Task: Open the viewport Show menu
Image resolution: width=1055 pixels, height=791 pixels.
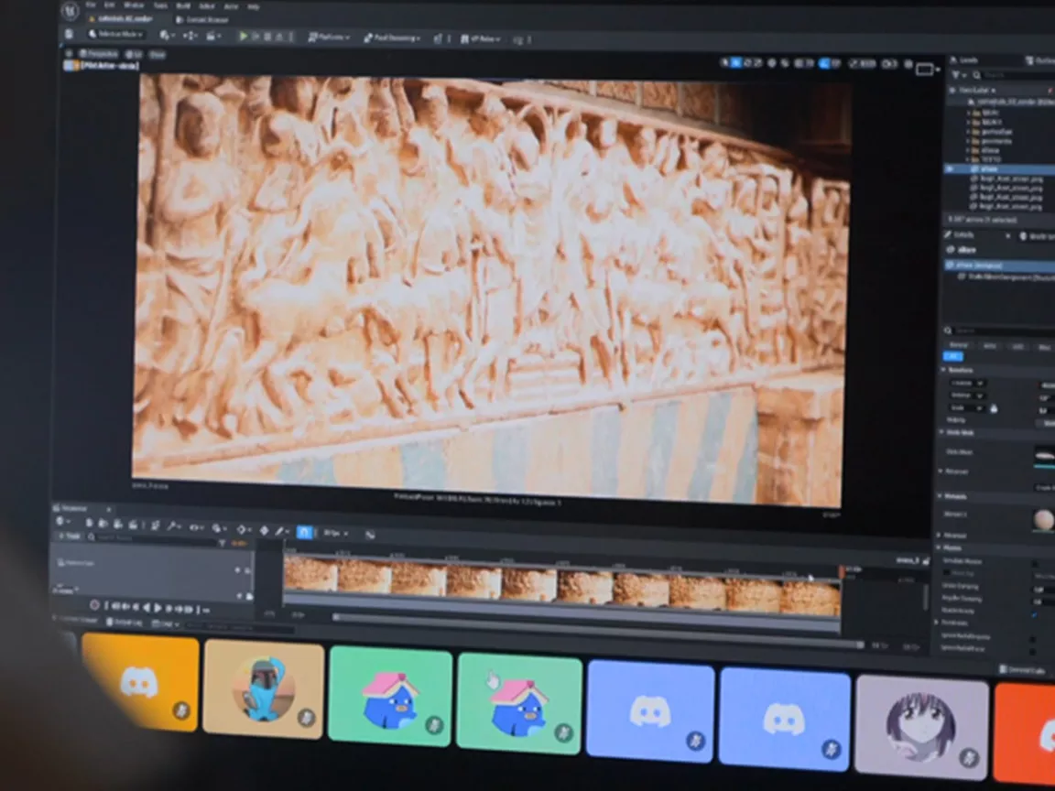Action: pyautogui.click(x=157, y=55)
